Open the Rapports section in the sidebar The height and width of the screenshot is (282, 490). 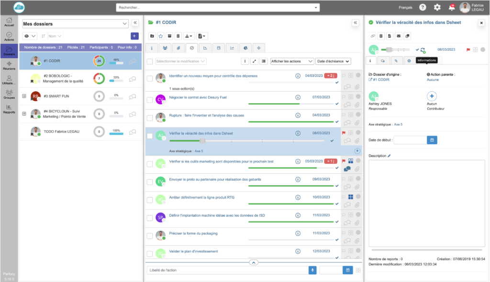[x=9, y=109]
